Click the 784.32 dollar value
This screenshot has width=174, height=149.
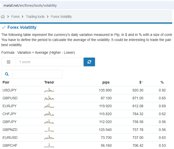tap(138, 114)
